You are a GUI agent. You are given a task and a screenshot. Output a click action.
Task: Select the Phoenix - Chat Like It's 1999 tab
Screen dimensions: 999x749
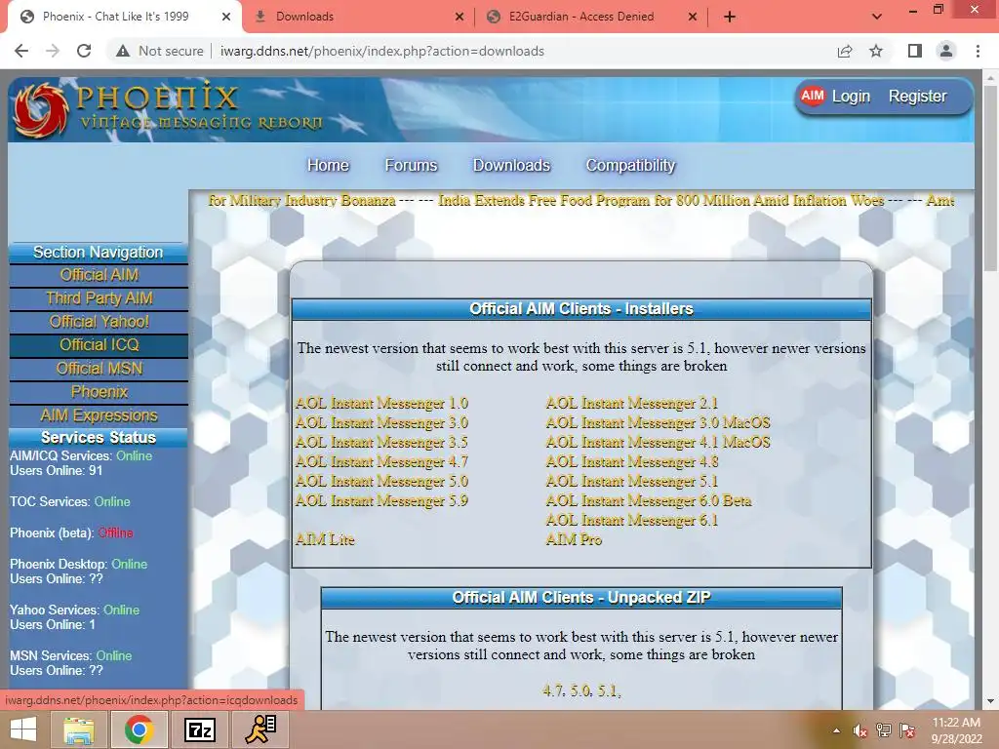124,17
